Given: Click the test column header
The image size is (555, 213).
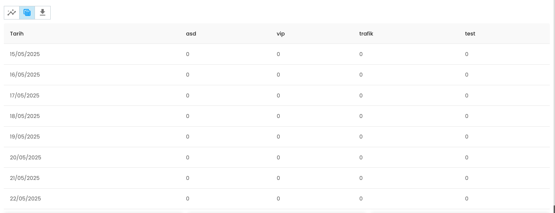Looking at the screenshot, I should [470, 34].
